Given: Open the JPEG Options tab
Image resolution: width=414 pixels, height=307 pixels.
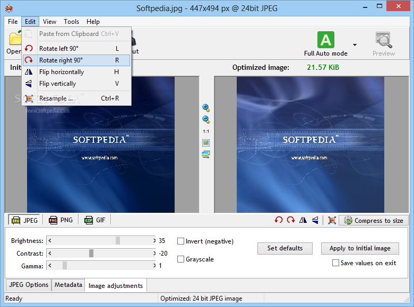Looking at the screenshot, I should 29,285.
